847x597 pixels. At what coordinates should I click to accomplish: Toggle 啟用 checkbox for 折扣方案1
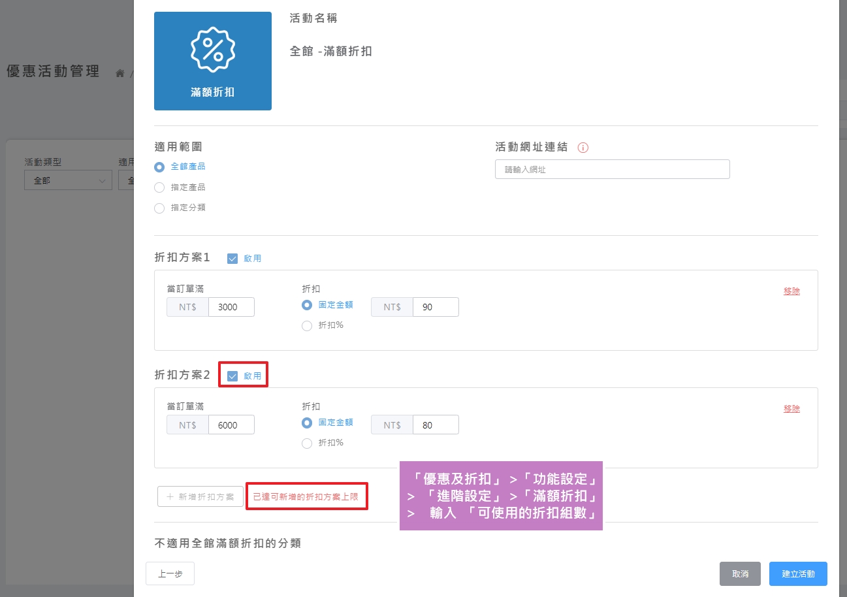click(x=232, y=259)
